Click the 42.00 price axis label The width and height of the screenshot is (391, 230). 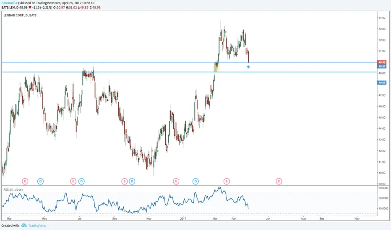(382, 151)
